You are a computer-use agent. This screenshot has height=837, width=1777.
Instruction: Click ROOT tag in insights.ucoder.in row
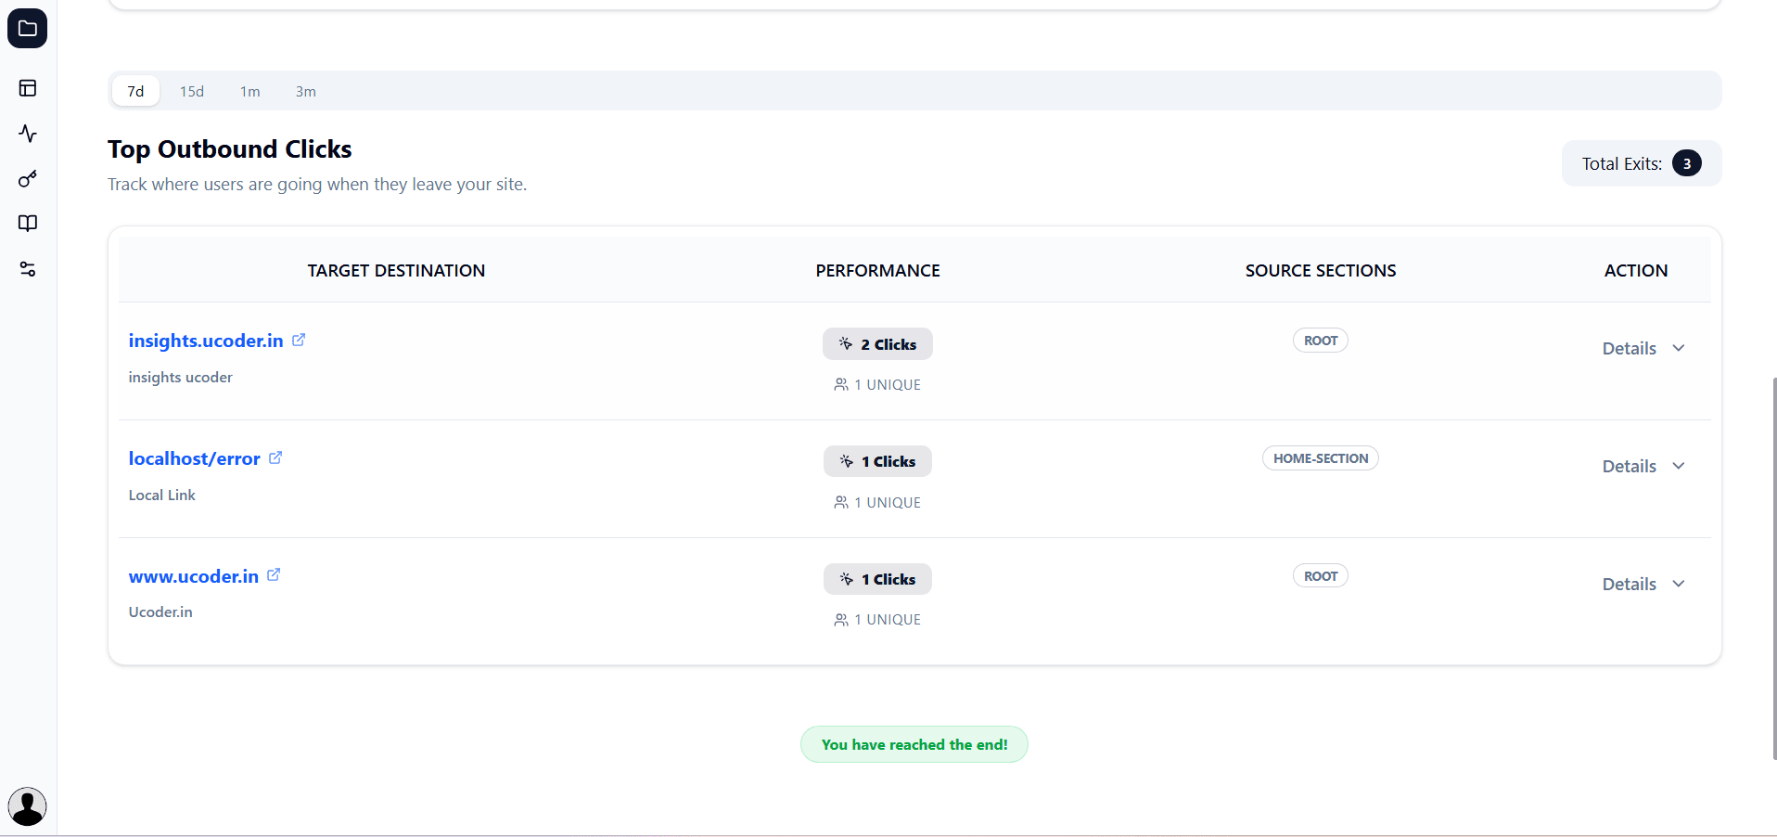1321,341
